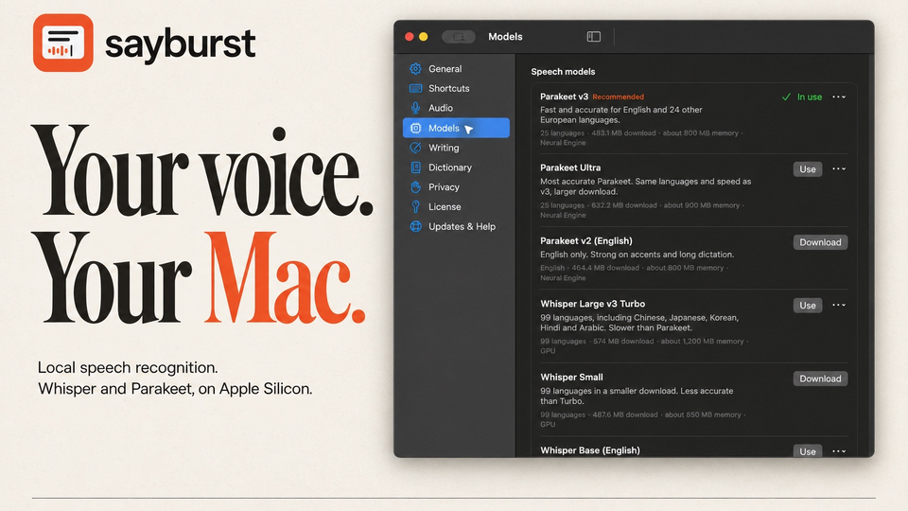Click 'Most accurate Parakeet' description text
This screenshot has height=511, width=908.
click(x=646, y=186)
